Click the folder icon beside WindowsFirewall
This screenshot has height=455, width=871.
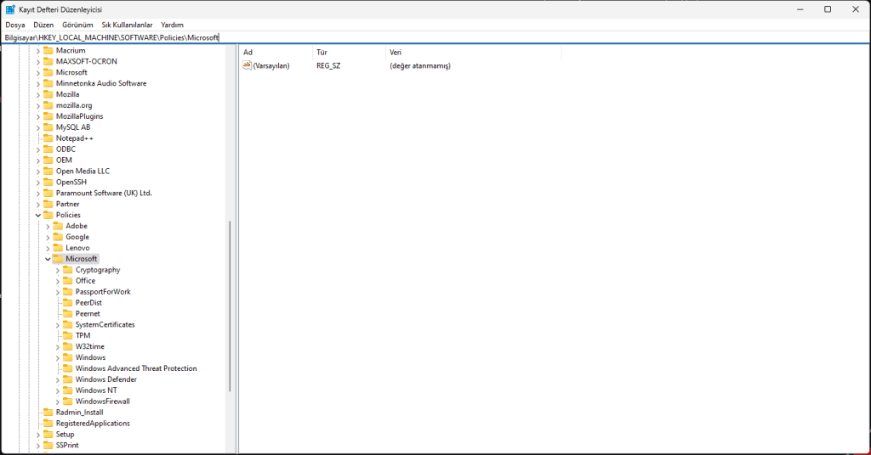coord(68,402)
